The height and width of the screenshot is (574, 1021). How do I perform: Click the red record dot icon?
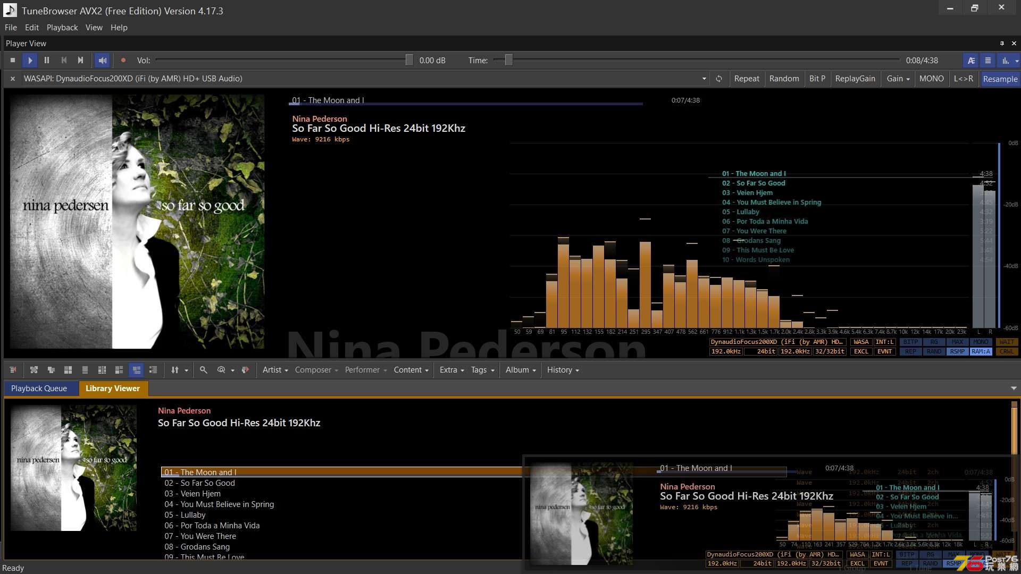point(123,61)
